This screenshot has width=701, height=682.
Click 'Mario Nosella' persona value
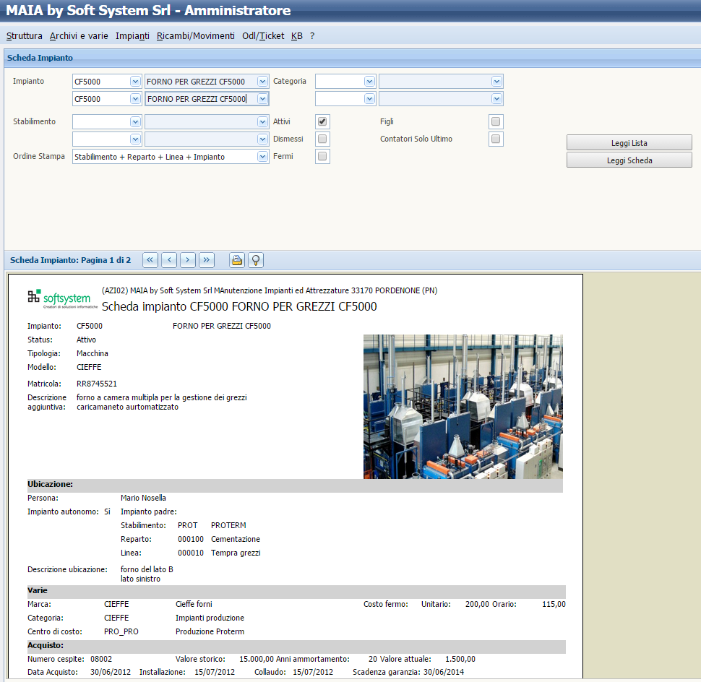143,498
